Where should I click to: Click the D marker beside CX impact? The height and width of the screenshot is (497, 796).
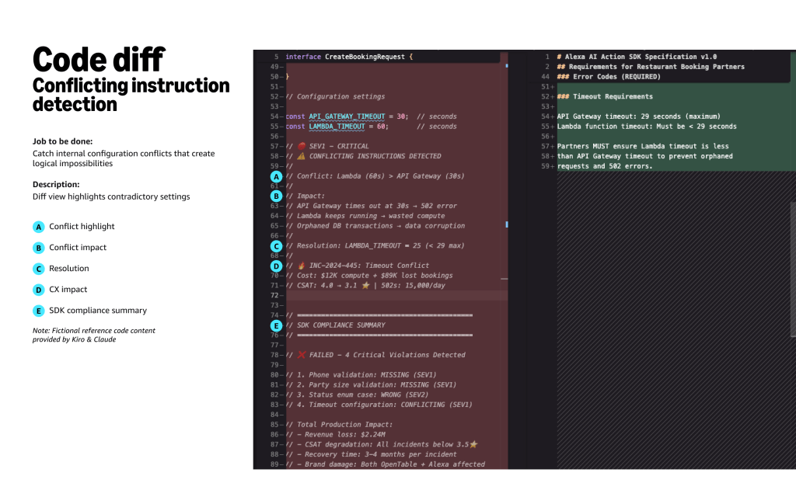click(38, 290)
